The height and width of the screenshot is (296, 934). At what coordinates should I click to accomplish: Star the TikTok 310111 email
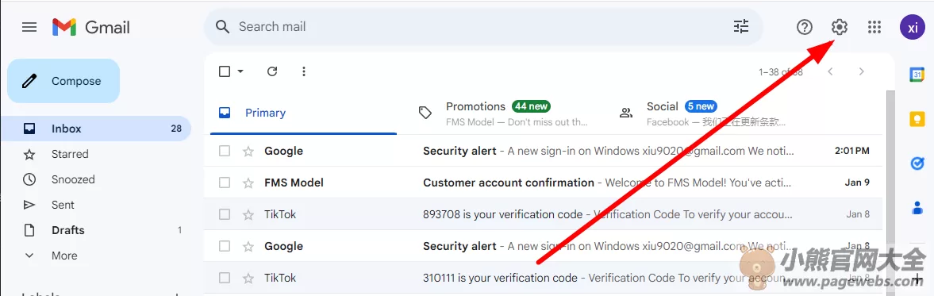pyautogui.click(x=248, y=278)
